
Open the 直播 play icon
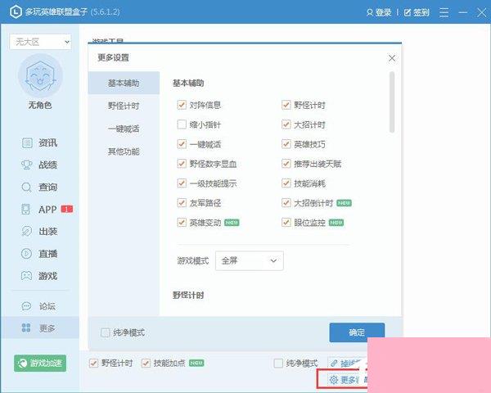click(27, 253)
